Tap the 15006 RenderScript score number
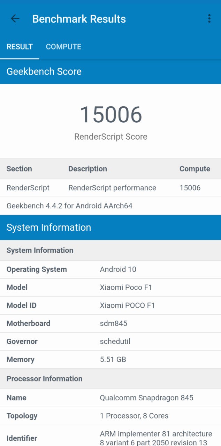 pyautogui.click(x=110, y=115)
